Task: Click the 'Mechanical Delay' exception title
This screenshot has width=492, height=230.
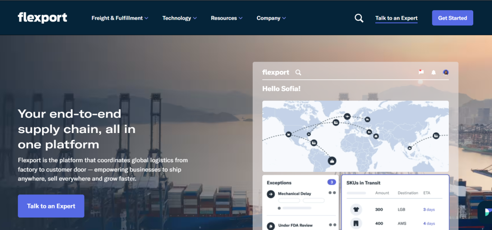Action: (x=295, y=194)
